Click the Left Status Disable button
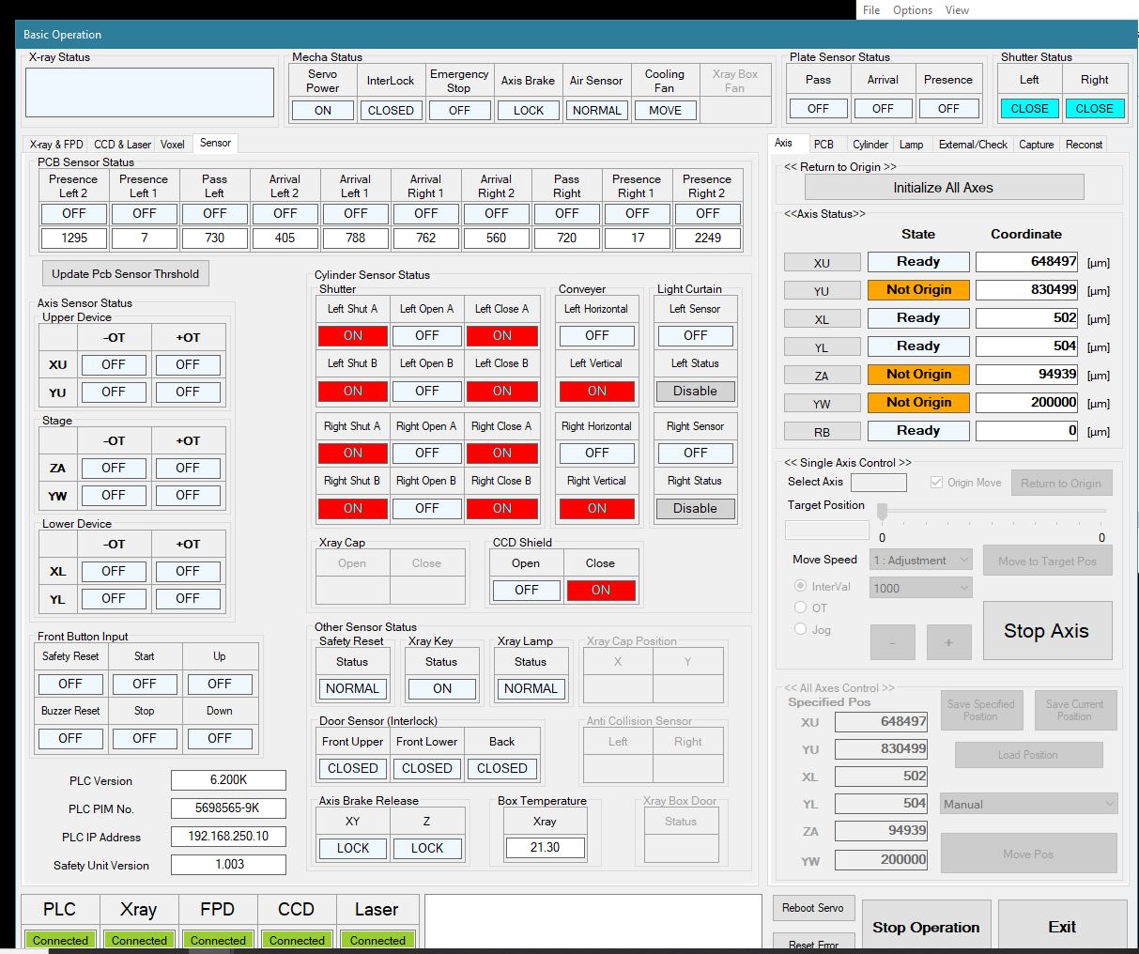This screenshot has height=954, width=1139. tap(695, 392)
